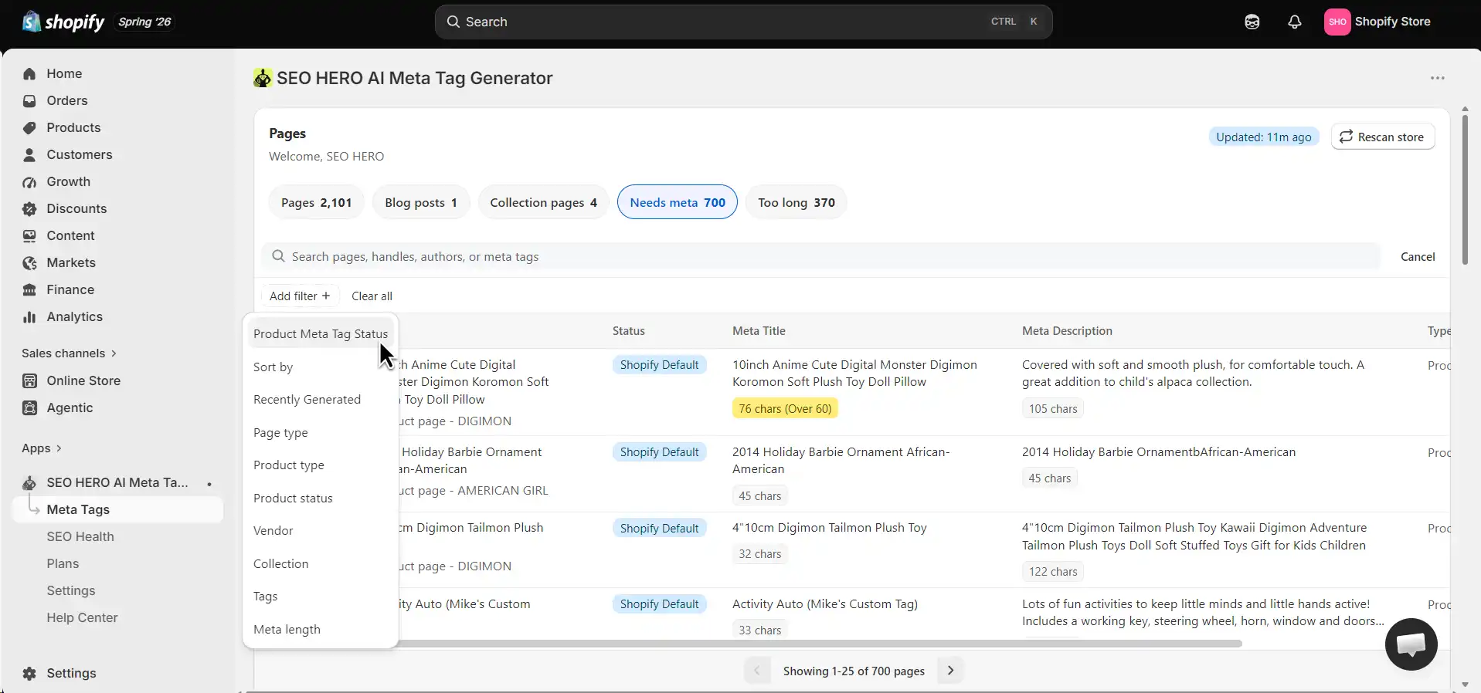This screenshot has height=693, width=1481.
Task: Open the notifications bell
Action: click(x=1295, y=22)
